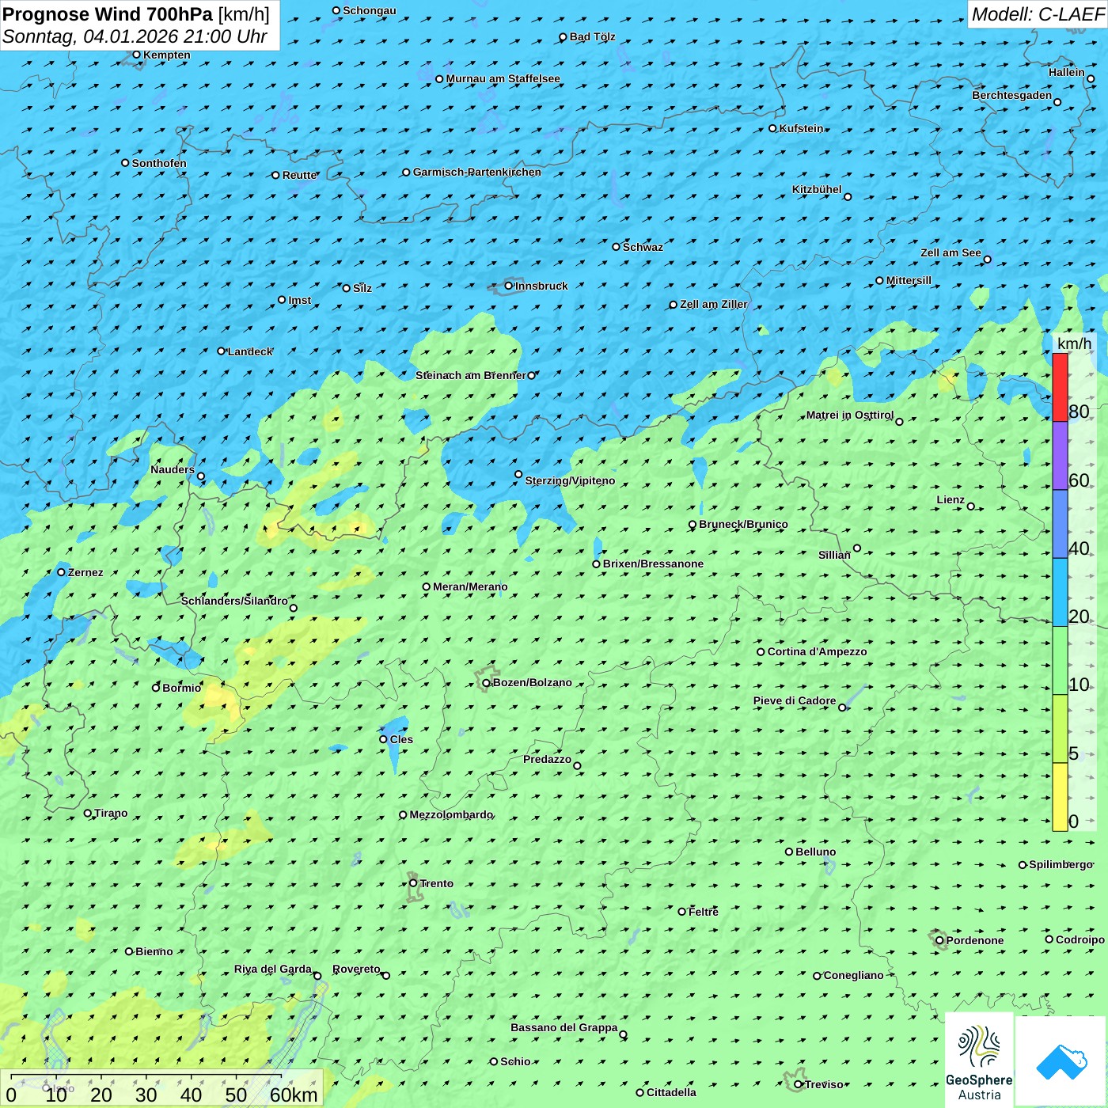This screenshot has width=1108, height=1108.
Task: Click the 'Bad Tölz' label
Action: click(x=592, y=36)
